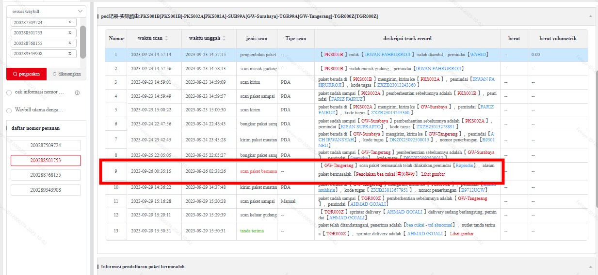Select order number 200288501753 in list

pyautogui.click(x=46, y=160)
